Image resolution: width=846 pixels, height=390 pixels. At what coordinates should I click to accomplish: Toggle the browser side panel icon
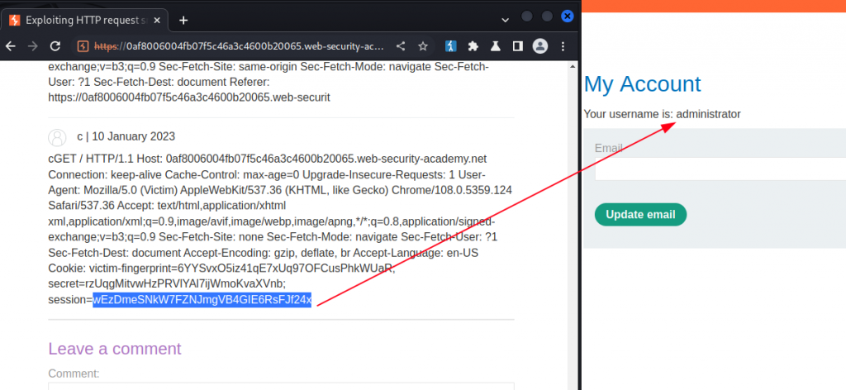click(x=517, y=46)
